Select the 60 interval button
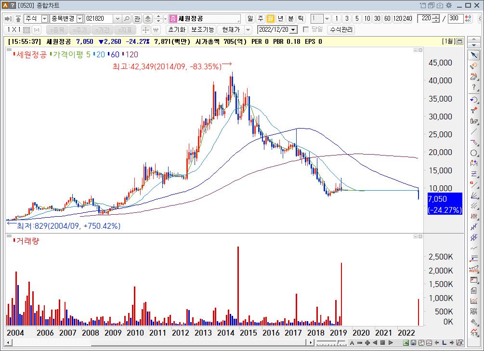Screen dimensions: 484x351 (x=387, y=19)
